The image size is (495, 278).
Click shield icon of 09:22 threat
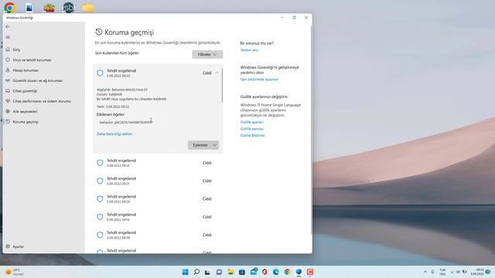(x=100, y=73)
